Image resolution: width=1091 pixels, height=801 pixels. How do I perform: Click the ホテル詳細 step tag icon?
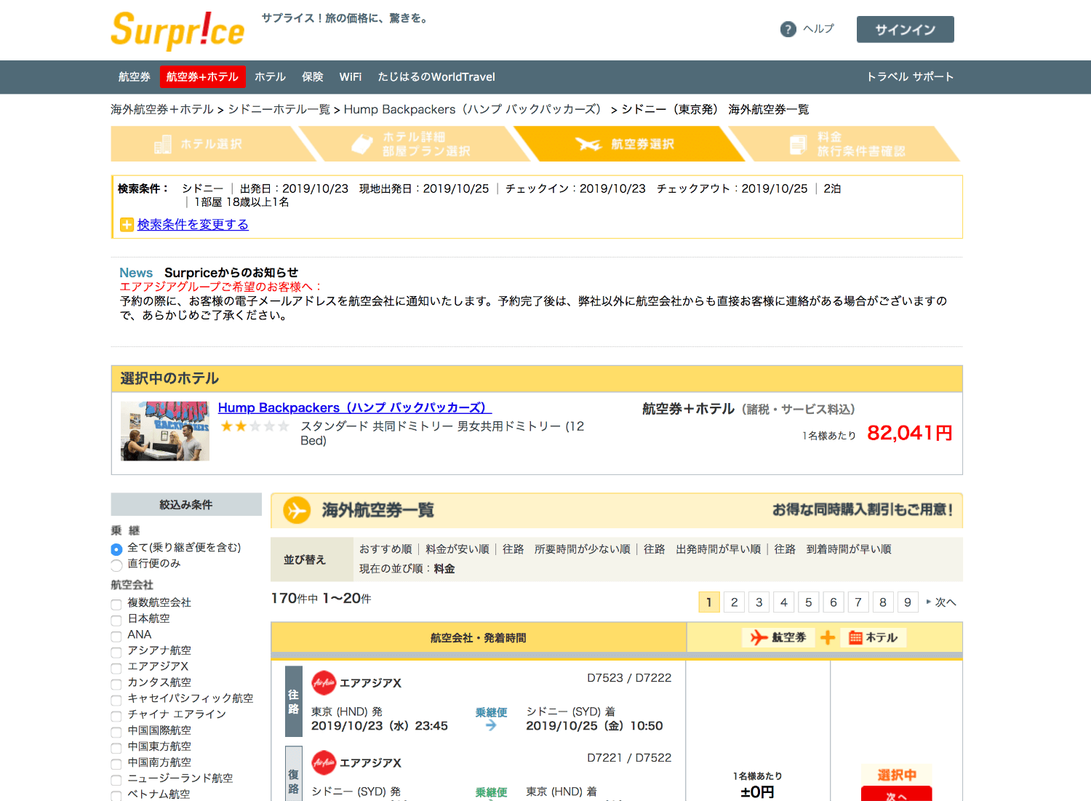[x=362, y=144]
